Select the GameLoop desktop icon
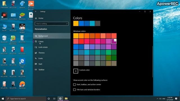The image size is (180, 101). coord(22,85)
